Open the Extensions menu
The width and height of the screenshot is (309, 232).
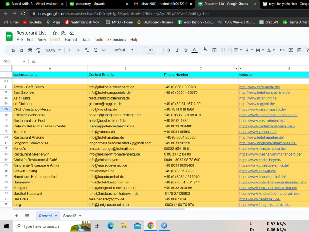click(x=116, y=40)
